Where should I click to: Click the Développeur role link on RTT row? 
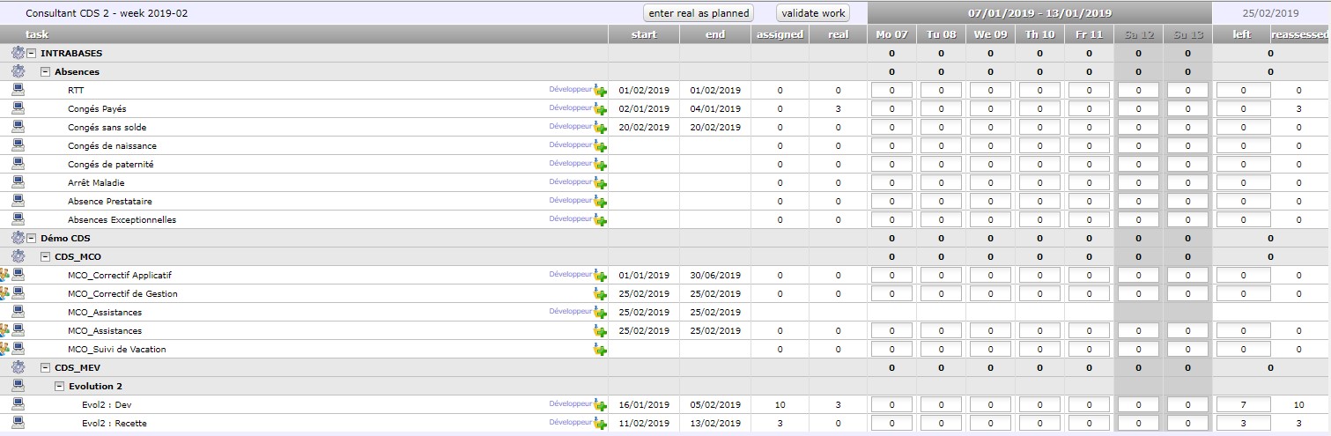(570, 89)
